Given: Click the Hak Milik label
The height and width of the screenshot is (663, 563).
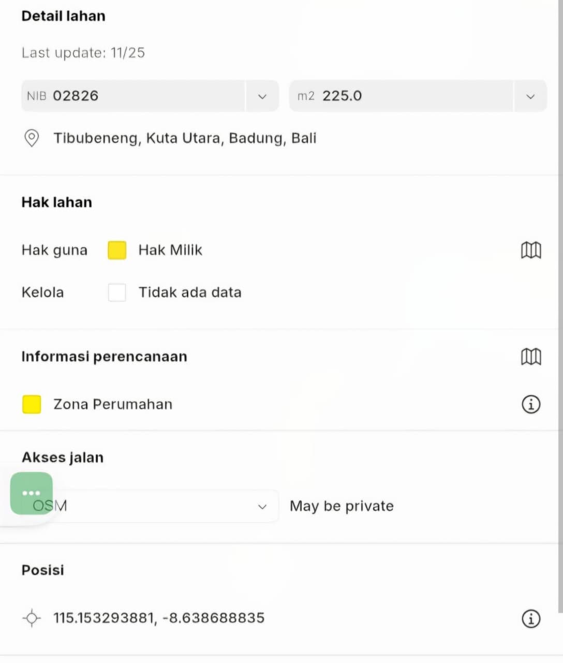Looking at the screenshot, I should pyautogui.click(x=170, y=250).
